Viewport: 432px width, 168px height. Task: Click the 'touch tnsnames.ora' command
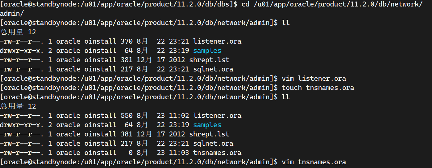(x=318, y=88)
